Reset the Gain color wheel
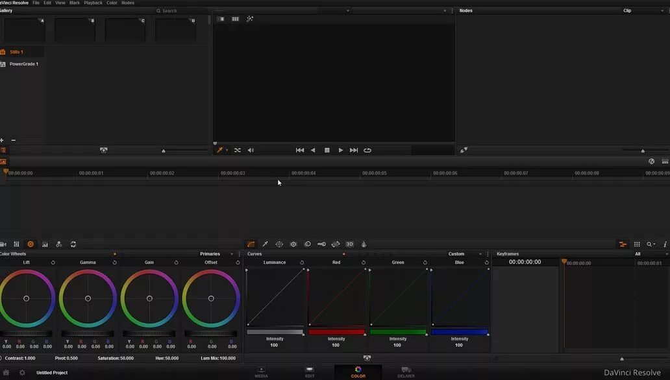The height and width of the screenshot is (380, 670). pos(176,263)
